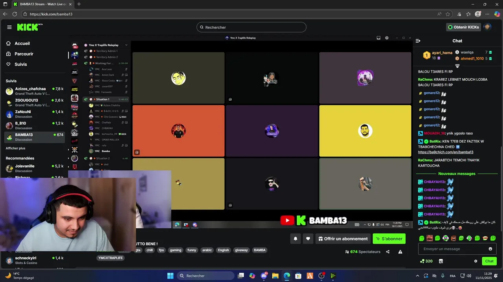503x282 pixels.
Task: Open Jolavanille recommended channel
Action: coord(35,168)
